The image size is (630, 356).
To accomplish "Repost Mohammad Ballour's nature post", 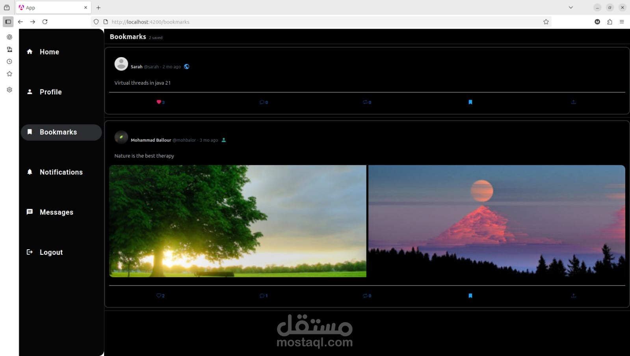I will [365, 296].
